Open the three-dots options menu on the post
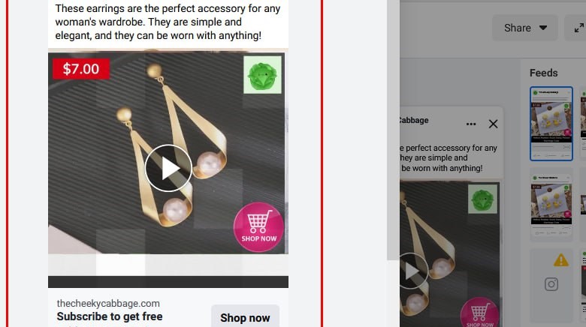This screenshot has width=586, height=327. pos(471,124)
